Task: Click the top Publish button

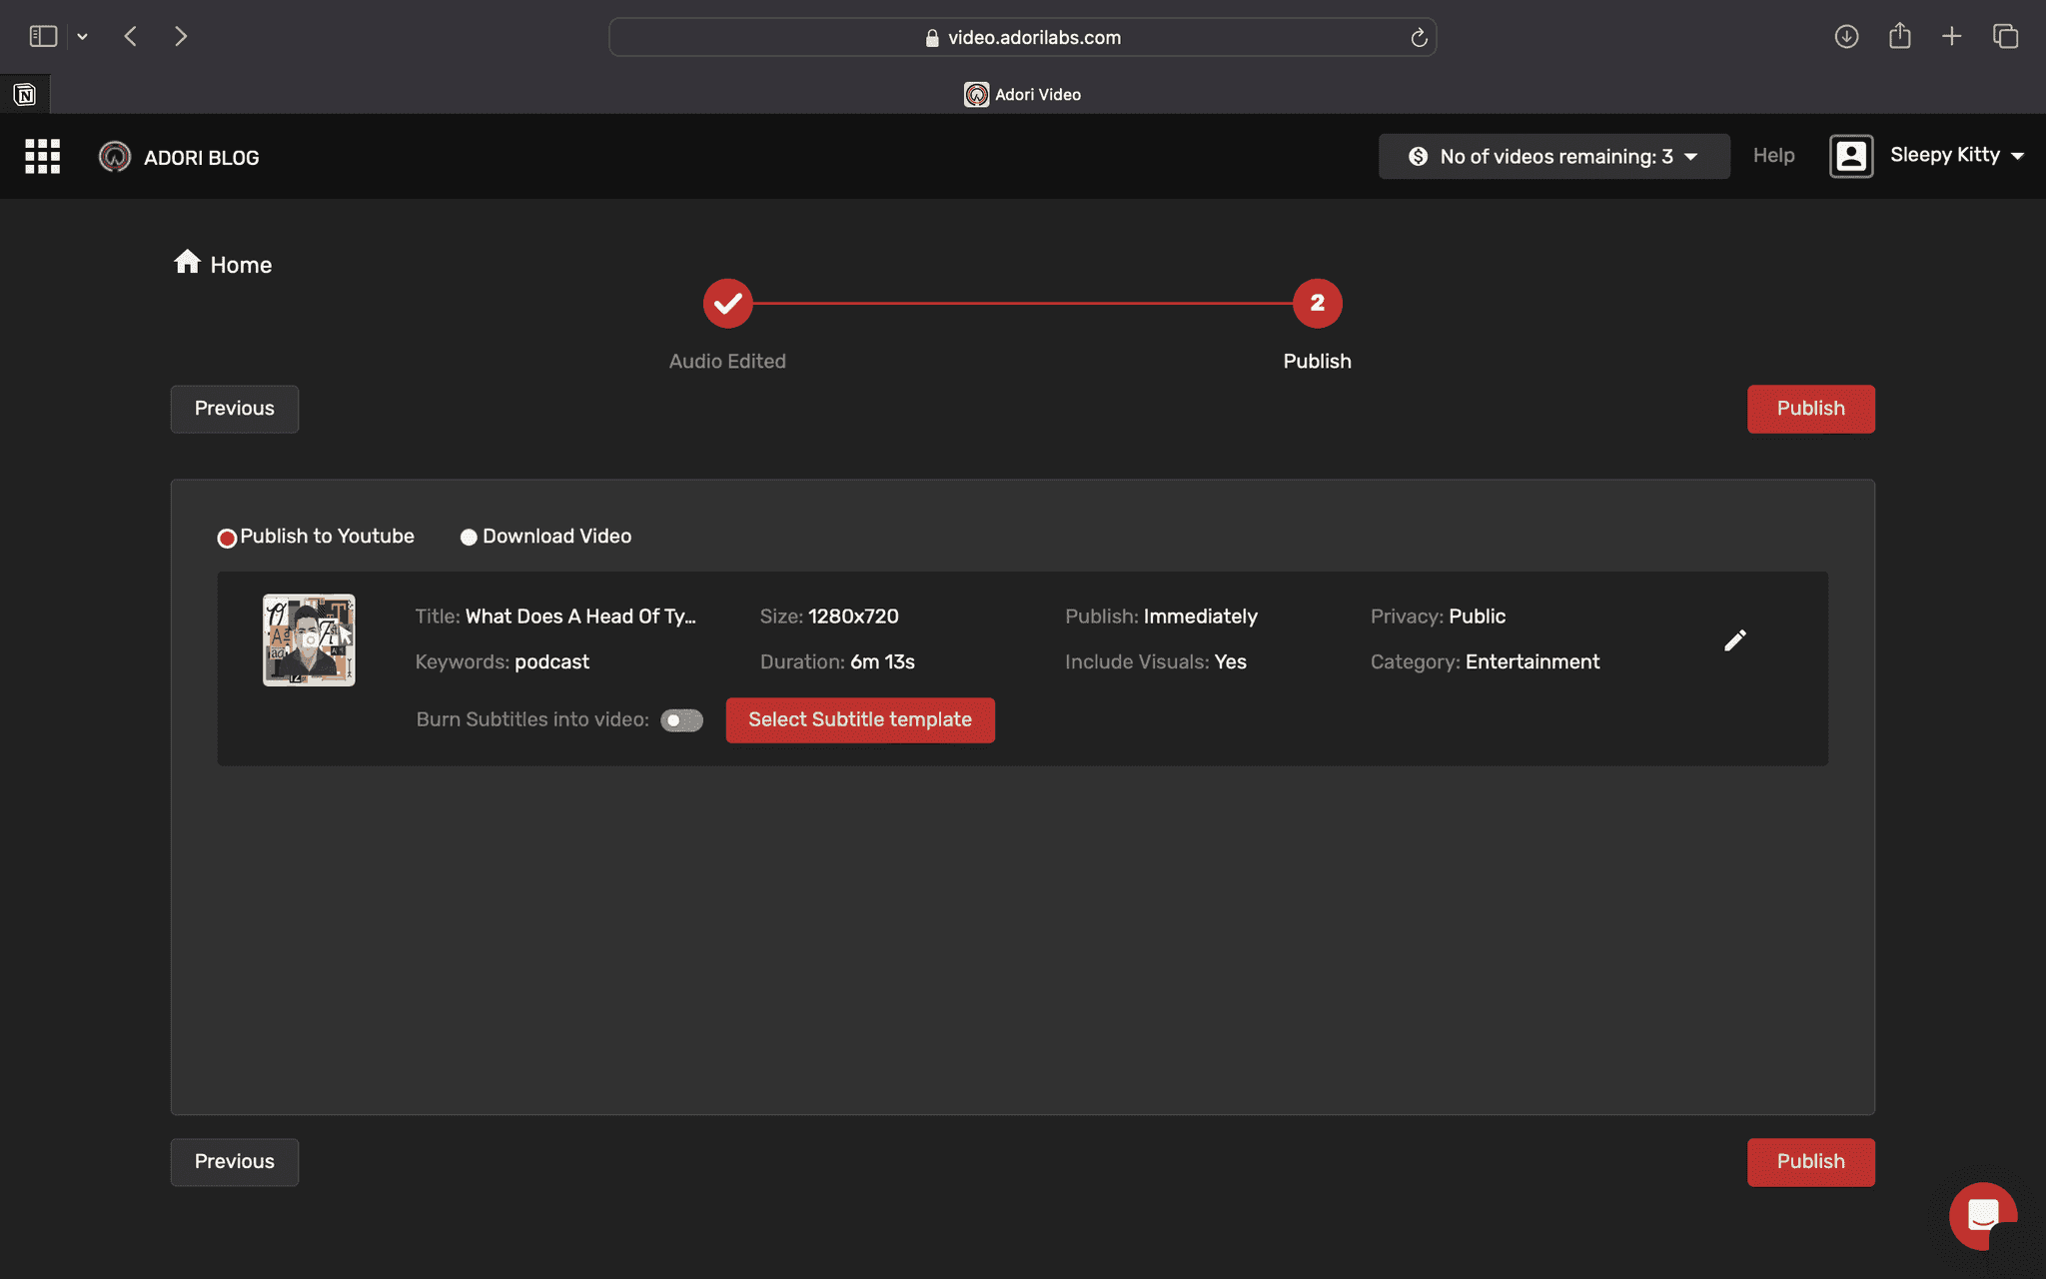Action: pos(1810,409)
